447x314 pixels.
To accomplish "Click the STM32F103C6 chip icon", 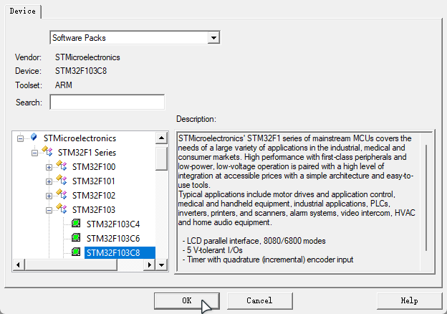I will [x=76, y=237].
